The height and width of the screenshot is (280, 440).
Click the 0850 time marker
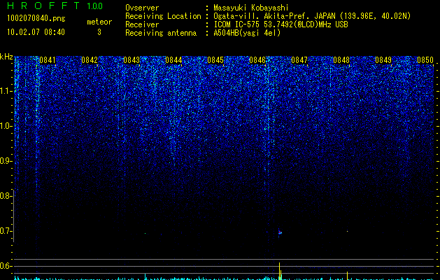coord(425,60)
